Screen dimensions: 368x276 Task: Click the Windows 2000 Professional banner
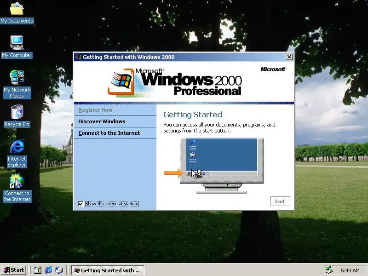pos(175,82)
